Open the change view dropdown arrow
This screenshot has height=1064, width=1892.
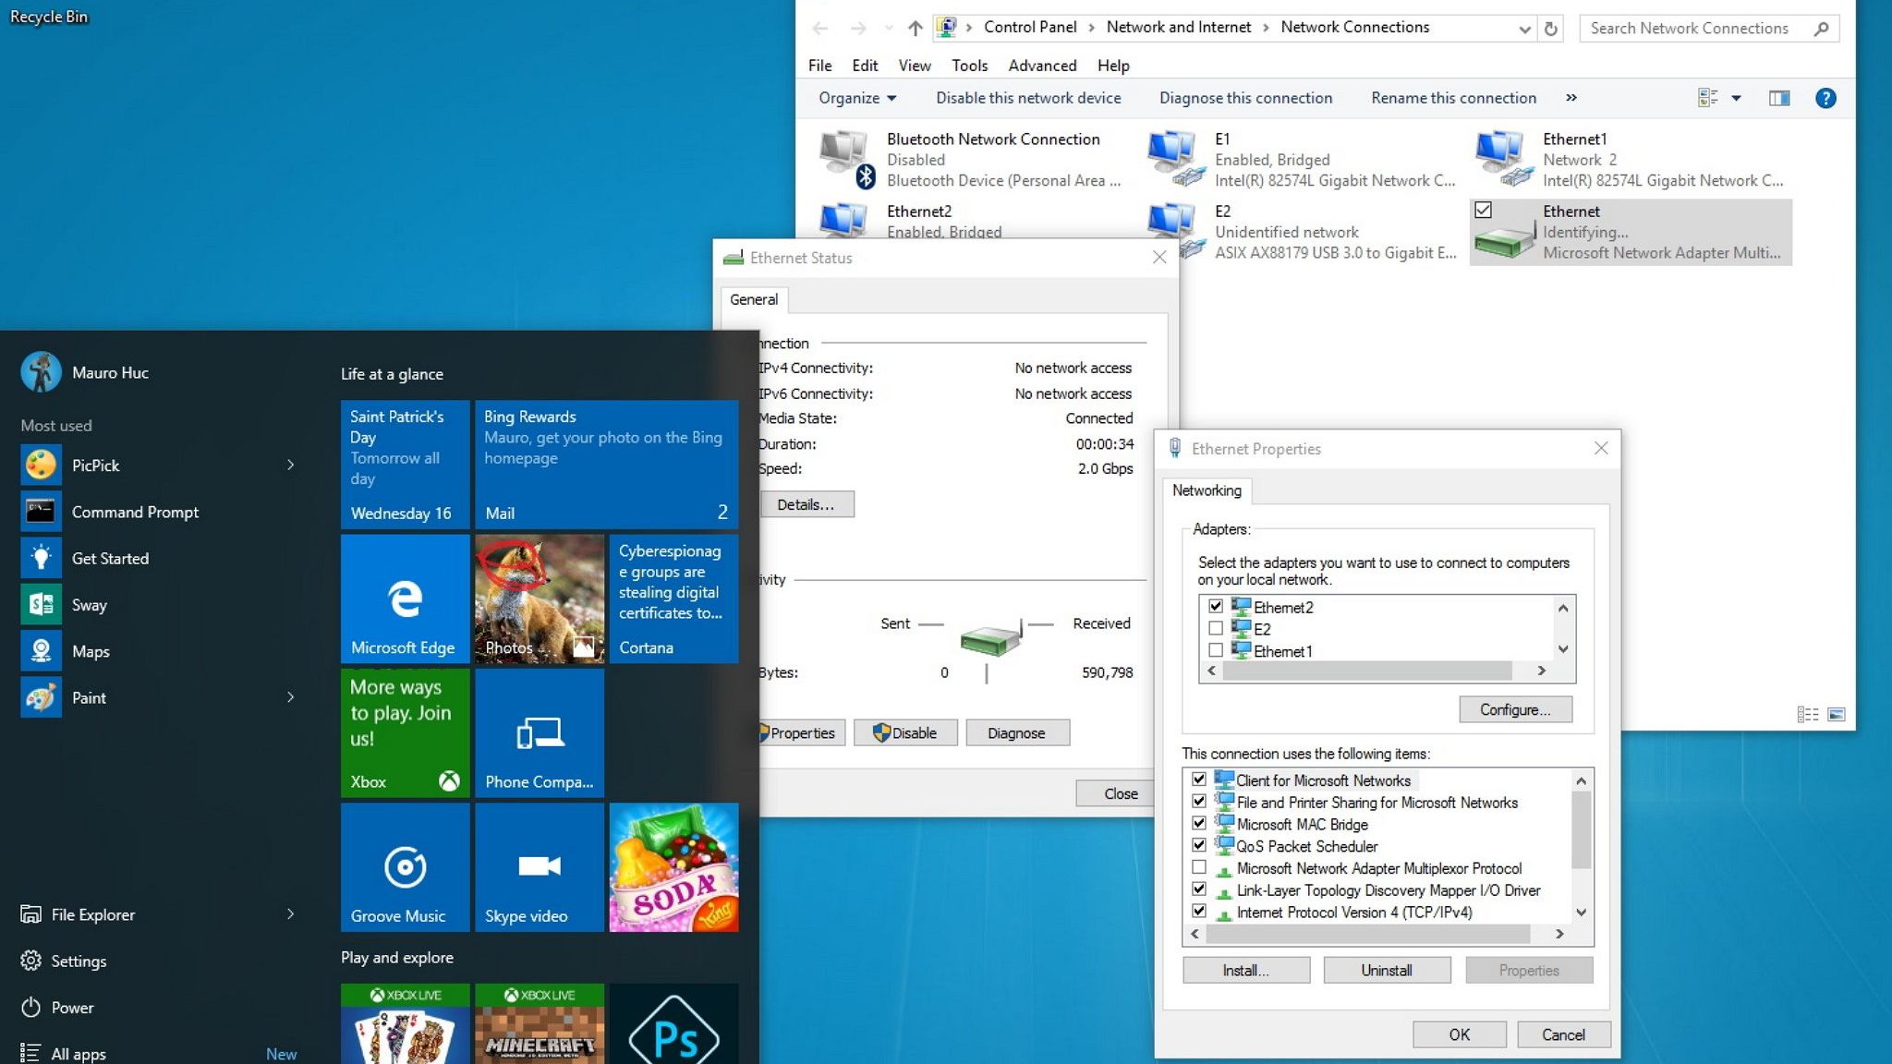point(1736,98)
